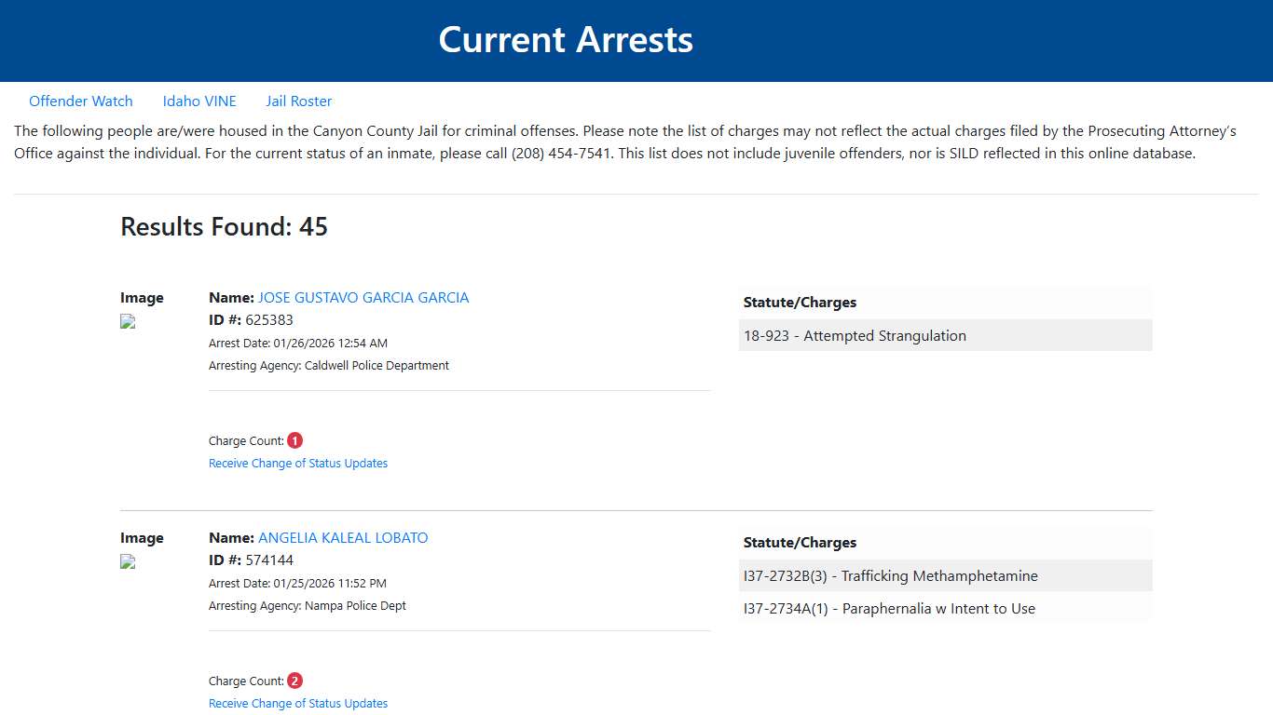Open the Idaho VINE link
This screenshot has height=715, width=1273.
click(199, 101)
